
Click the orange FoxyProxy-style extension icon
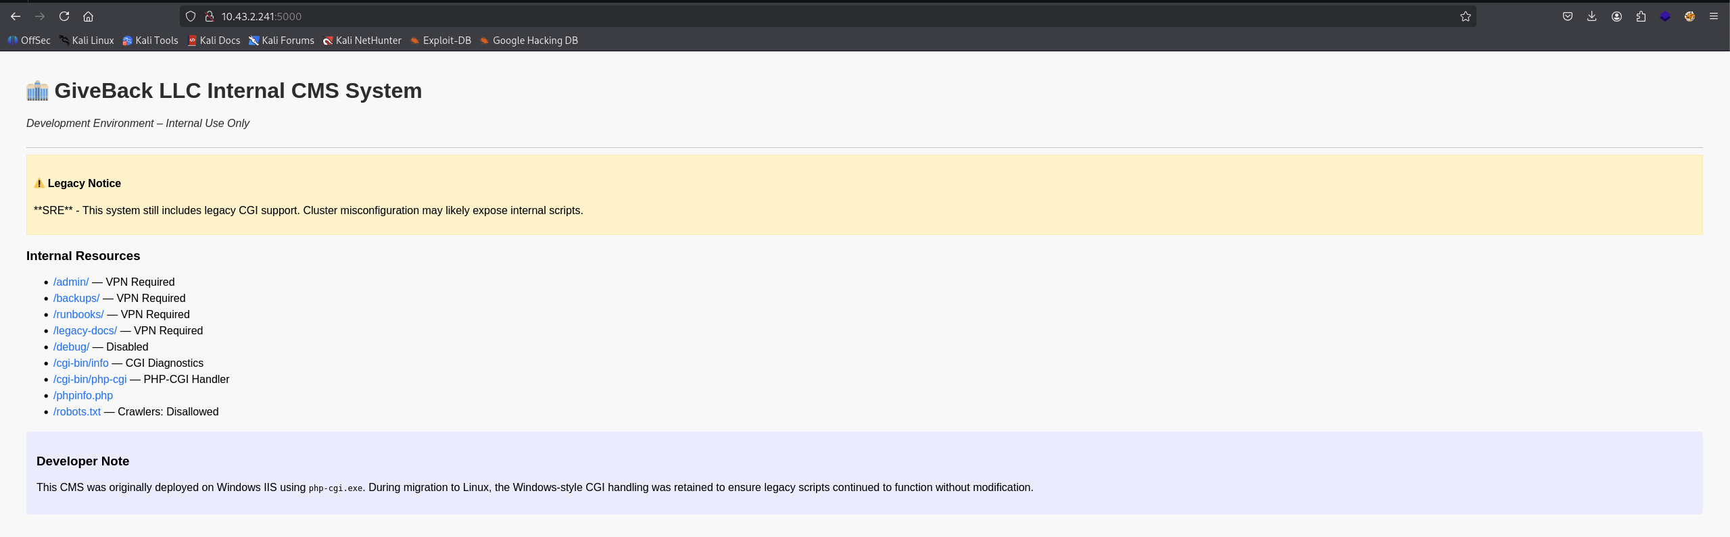point(1689,16)
